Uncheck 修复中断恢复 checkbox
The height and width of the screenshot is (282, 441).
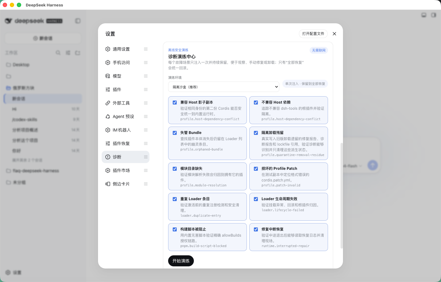tap(256, 230)
